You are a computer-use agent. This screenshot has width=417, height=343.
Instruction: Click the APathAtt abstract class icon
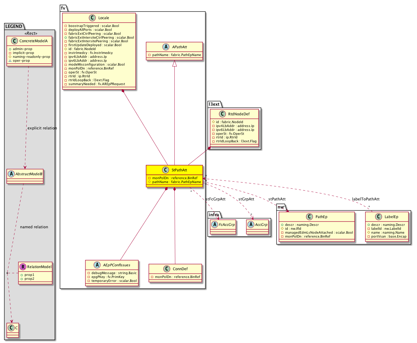(166, 47)
